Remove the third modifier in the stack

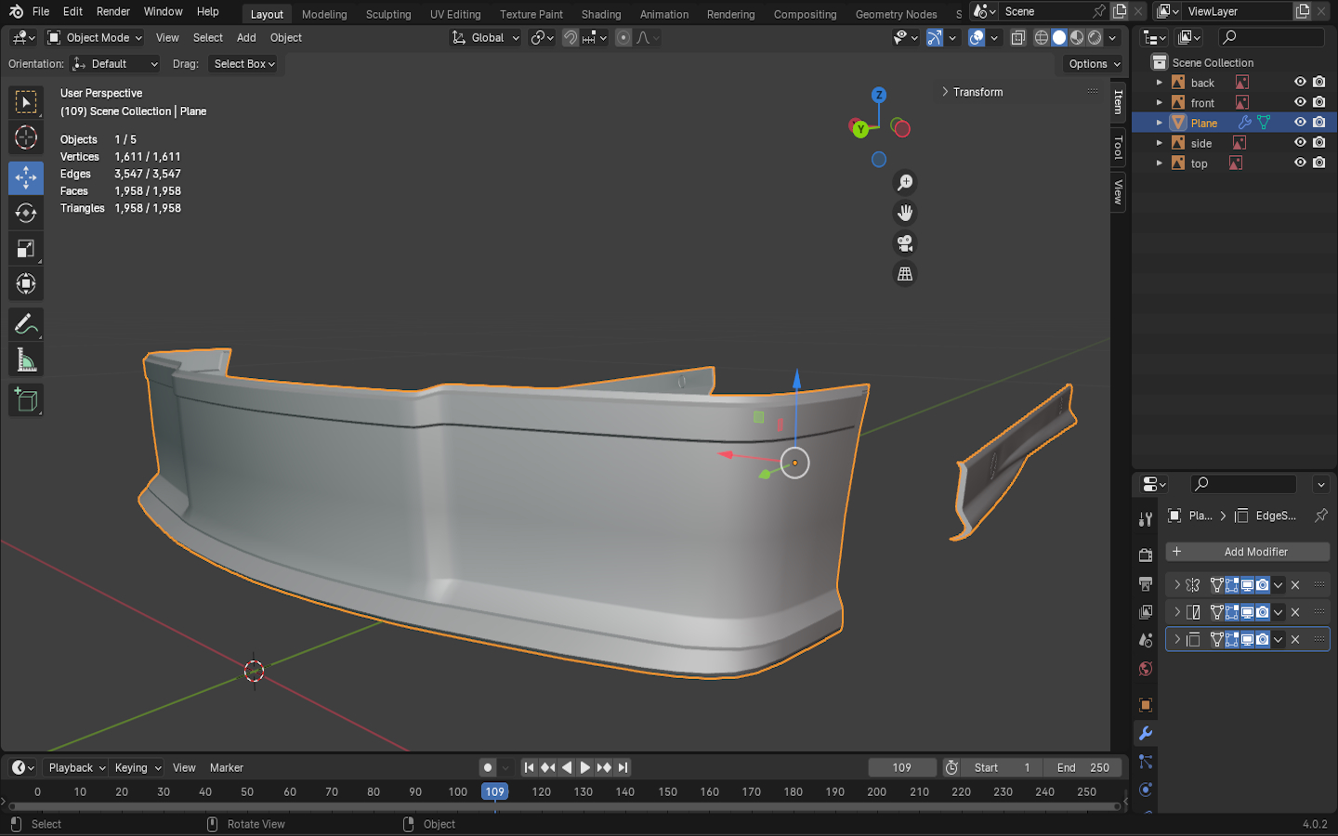1295,640
